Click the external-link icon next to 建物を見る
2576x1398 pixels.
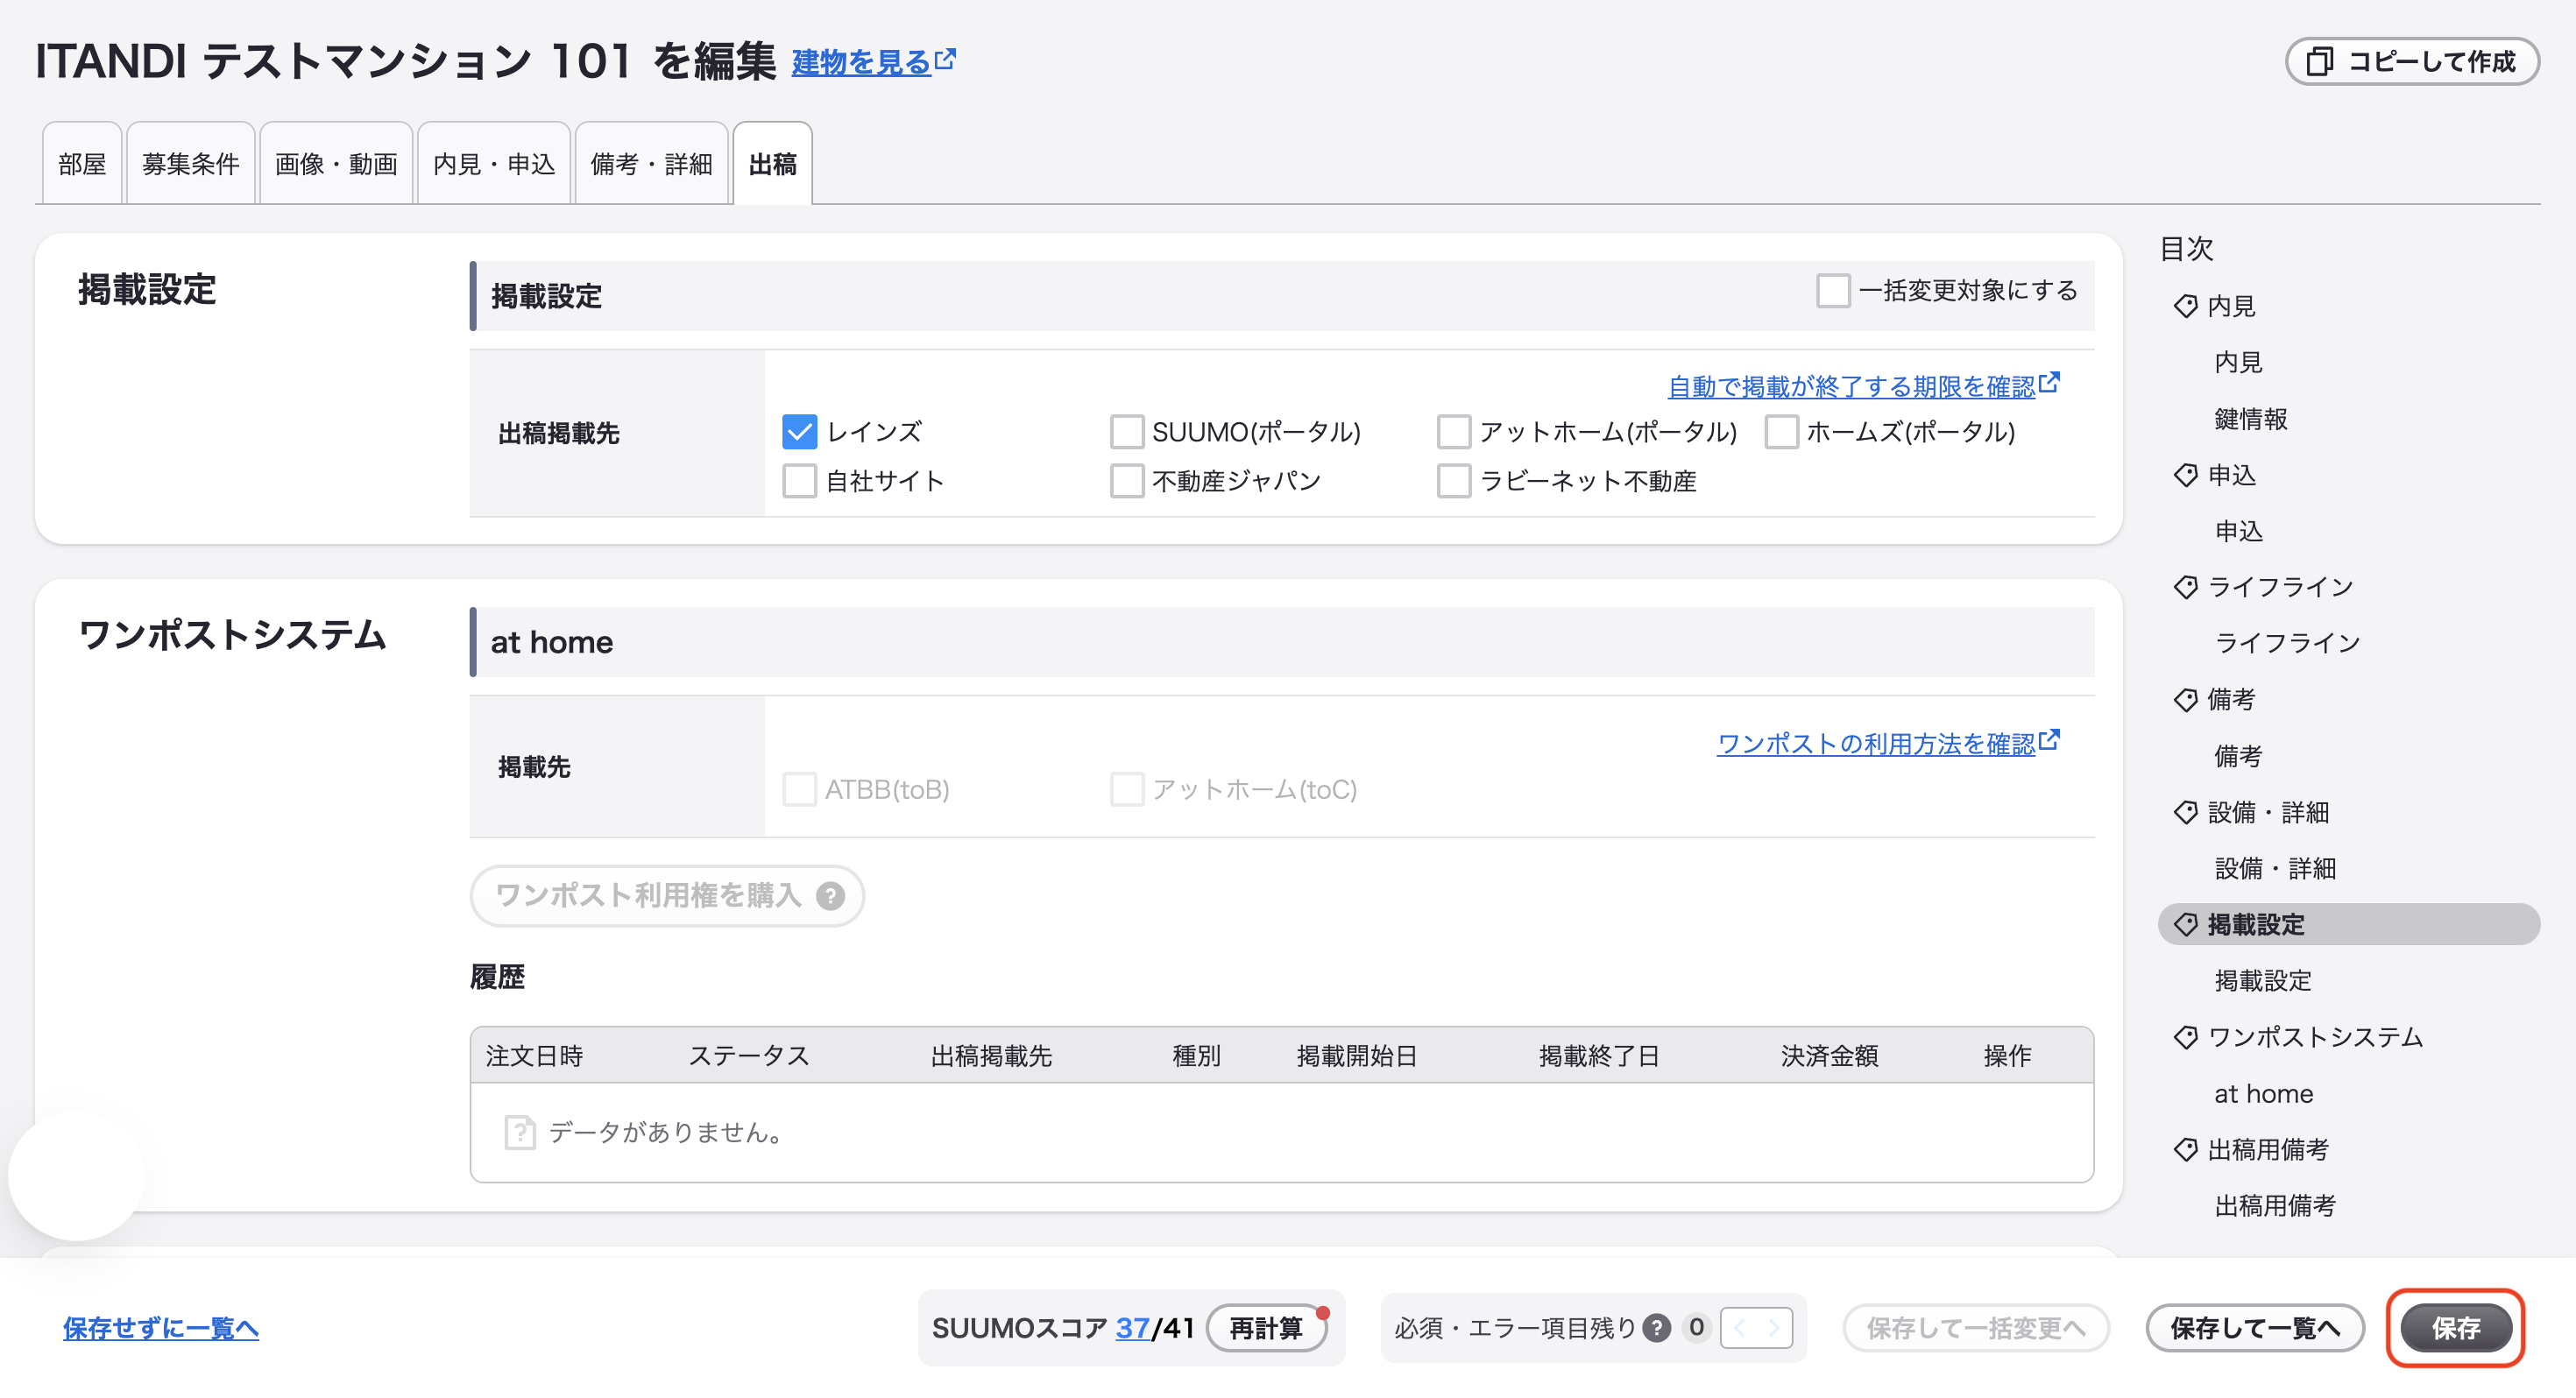pos(945,60)
